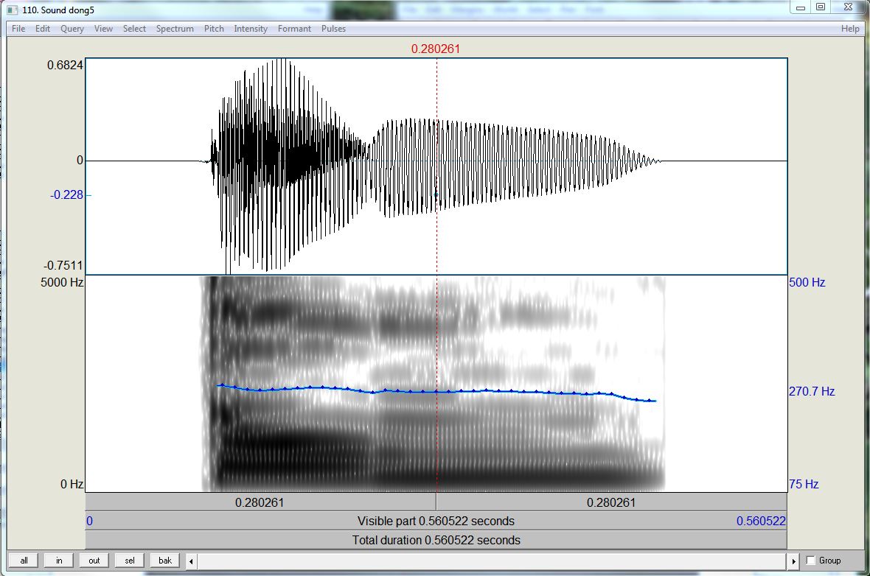Click the 'in' zoom button

click(59, 561)
